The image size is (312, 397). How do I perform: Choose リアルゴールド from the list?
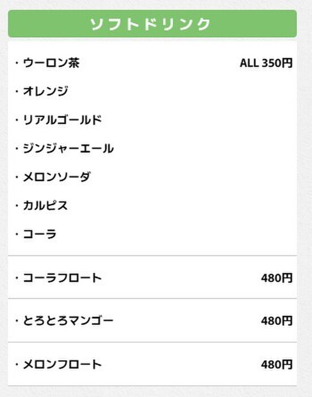(62, 120)
